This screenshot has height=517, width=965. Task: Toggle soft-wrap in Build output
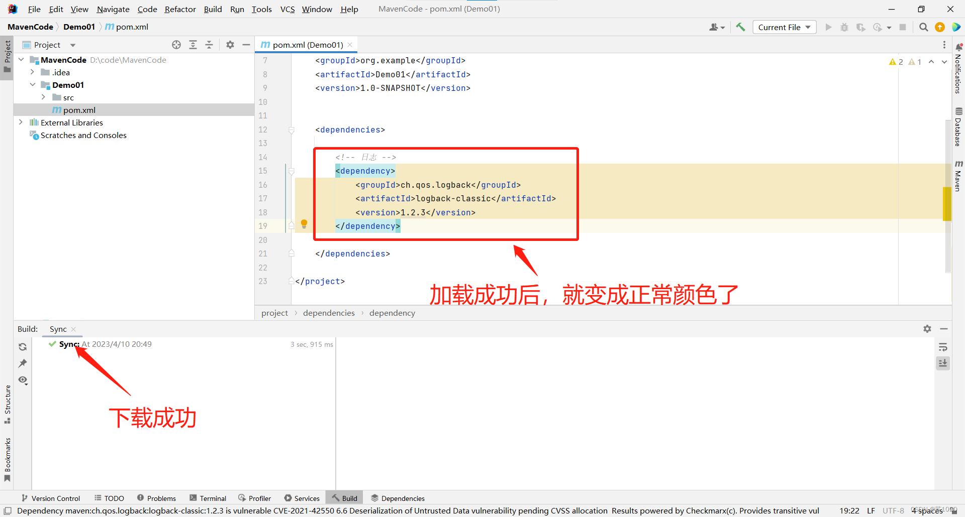click(x=943, y=347)
